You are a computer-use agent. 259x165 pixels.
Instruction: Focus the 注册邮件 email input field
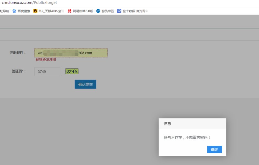point(71,53)
